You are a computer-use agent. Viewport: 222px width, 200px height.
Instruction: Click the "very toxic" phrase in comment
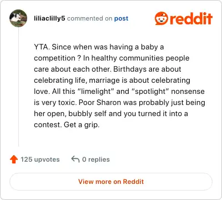pos(58,102)
